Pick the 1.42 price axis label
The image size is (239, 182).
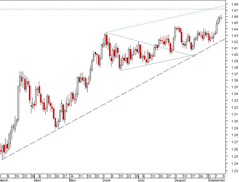(234, 42)
